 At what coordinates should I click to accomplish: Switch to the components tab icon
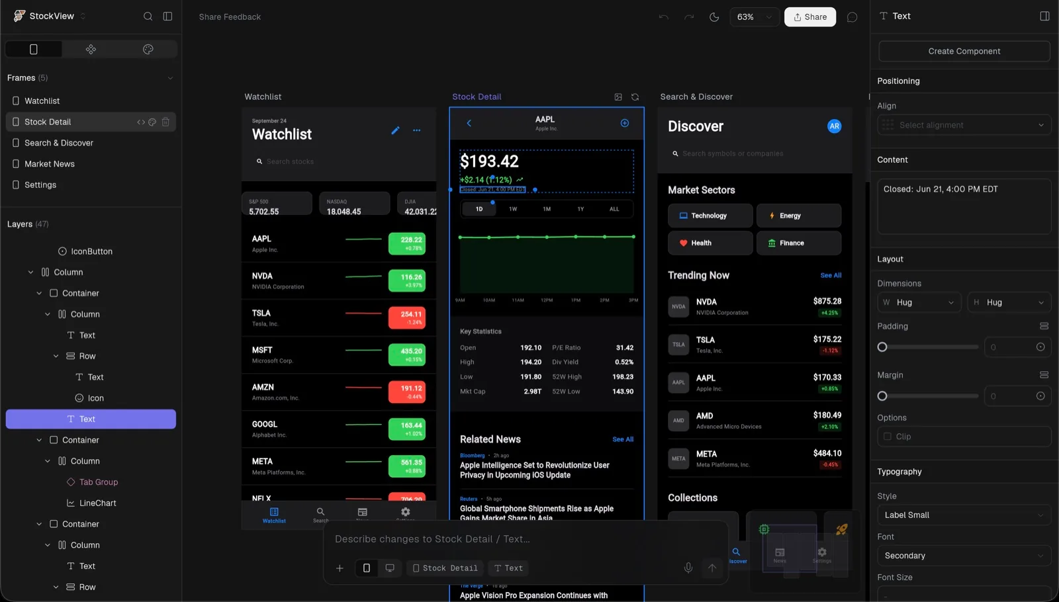click(x=91, y=49)
